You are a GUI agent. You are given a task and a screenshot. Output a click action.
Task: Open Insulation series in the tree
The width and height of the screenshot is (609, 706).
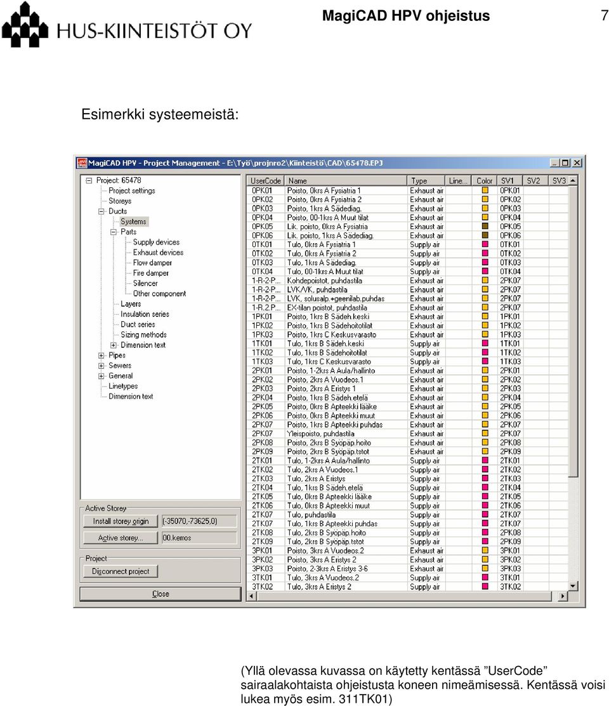[x=145, y=314]
